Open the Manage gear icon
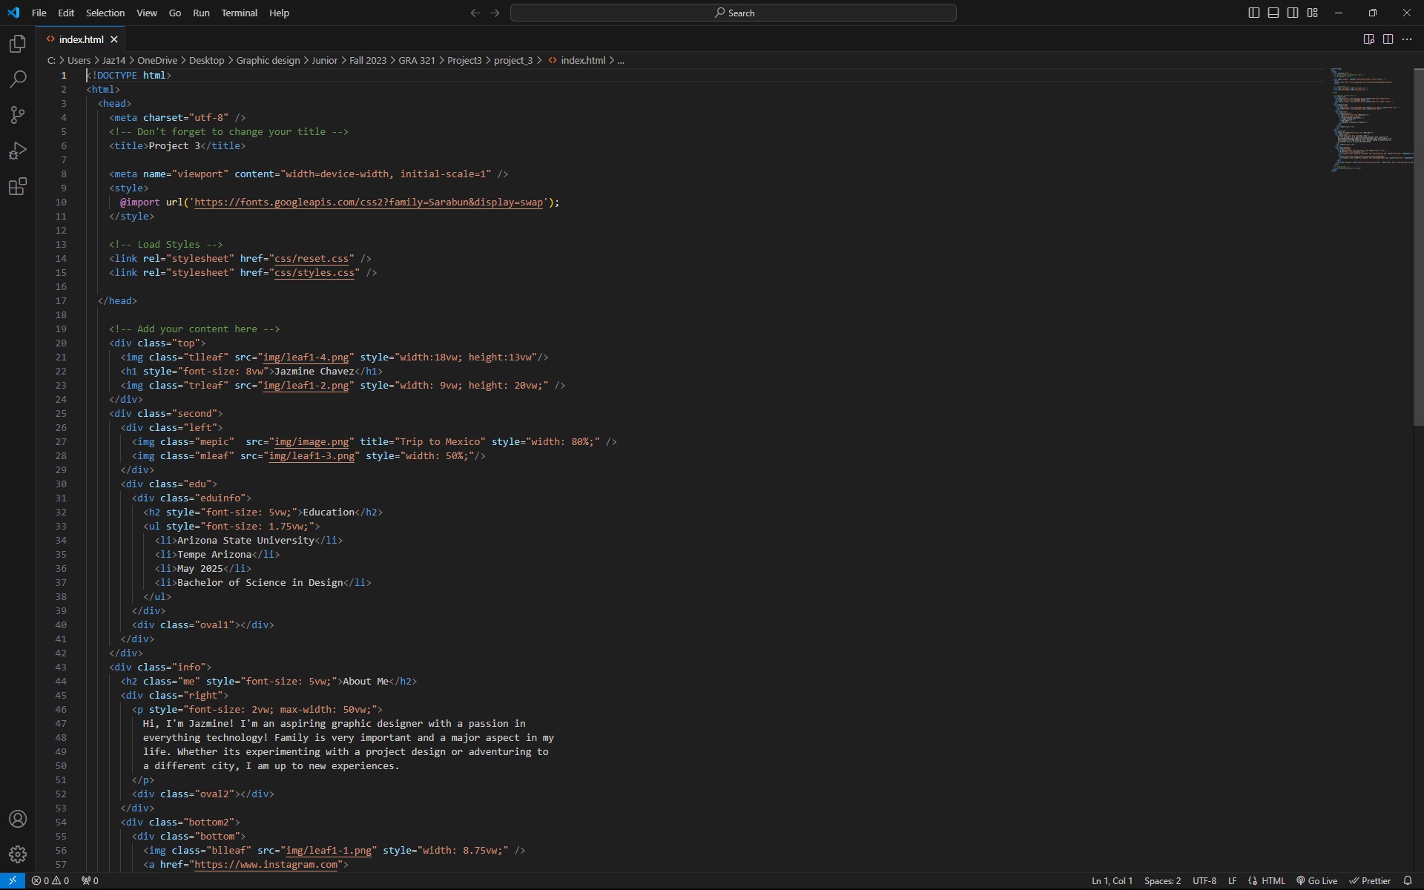The width and height of the screenshot is (1424, 890). (18, 854)
